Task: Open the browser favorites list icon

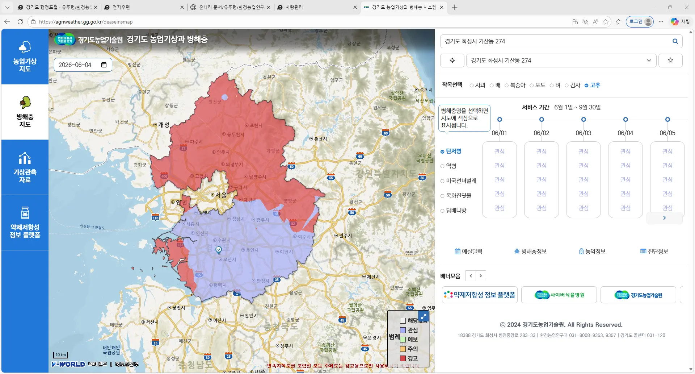Action: tap(619, 22)
